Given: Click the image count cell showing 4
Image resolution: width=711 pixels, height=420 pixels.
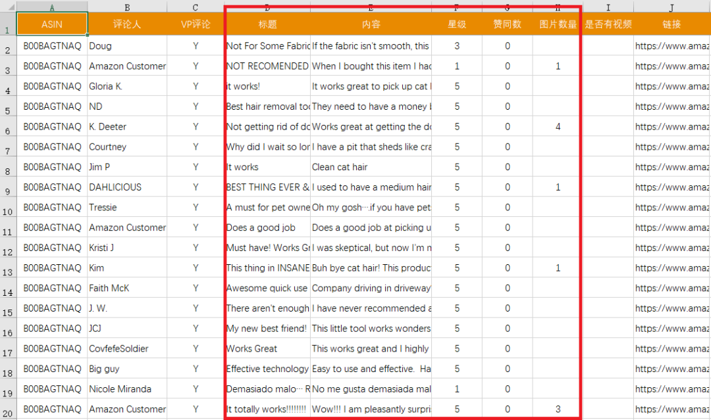Looking at the screenshot, I should [x=557, y=126].
